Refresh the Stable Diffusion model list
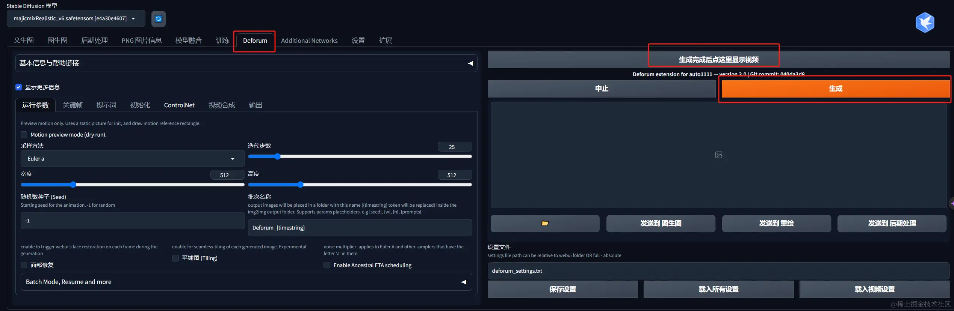This screenshot has width=954, height=311. coord(159,19)
